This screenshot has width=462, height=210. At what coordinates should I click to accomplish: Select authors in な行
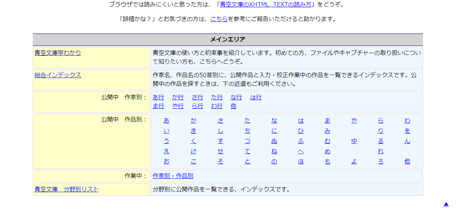236,97
